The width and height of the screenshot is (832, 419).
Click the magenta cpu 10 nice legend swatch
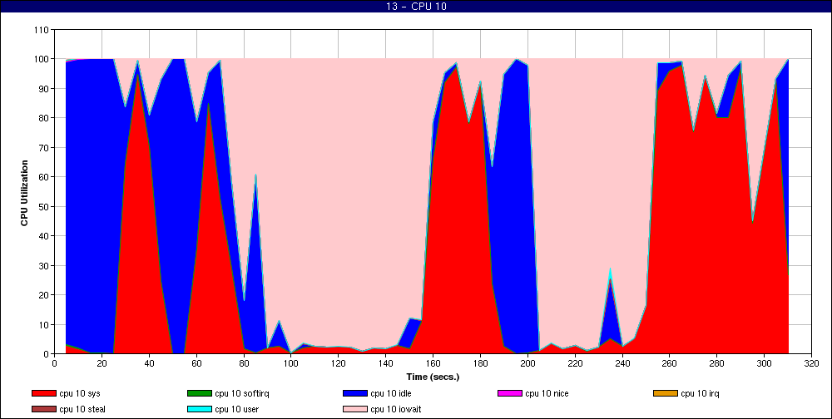[x=509, y=392]
